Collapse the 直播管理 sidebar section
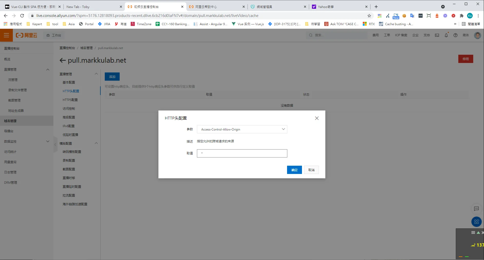This screenshot has height=260, width=484. [x=48, y=70]
